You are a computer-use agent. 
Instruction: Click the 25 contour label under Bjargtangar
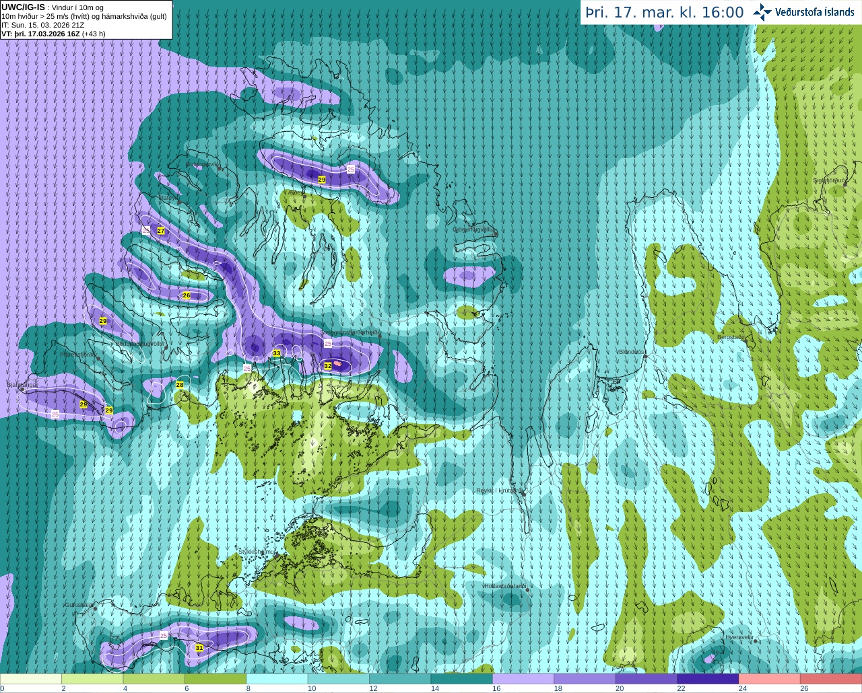(x=55, y=414)
